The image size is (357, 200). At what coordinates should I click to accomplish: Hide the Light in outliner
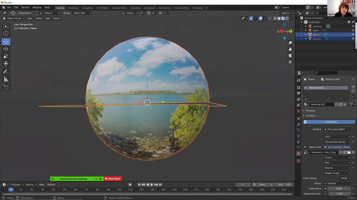(353, 31)
